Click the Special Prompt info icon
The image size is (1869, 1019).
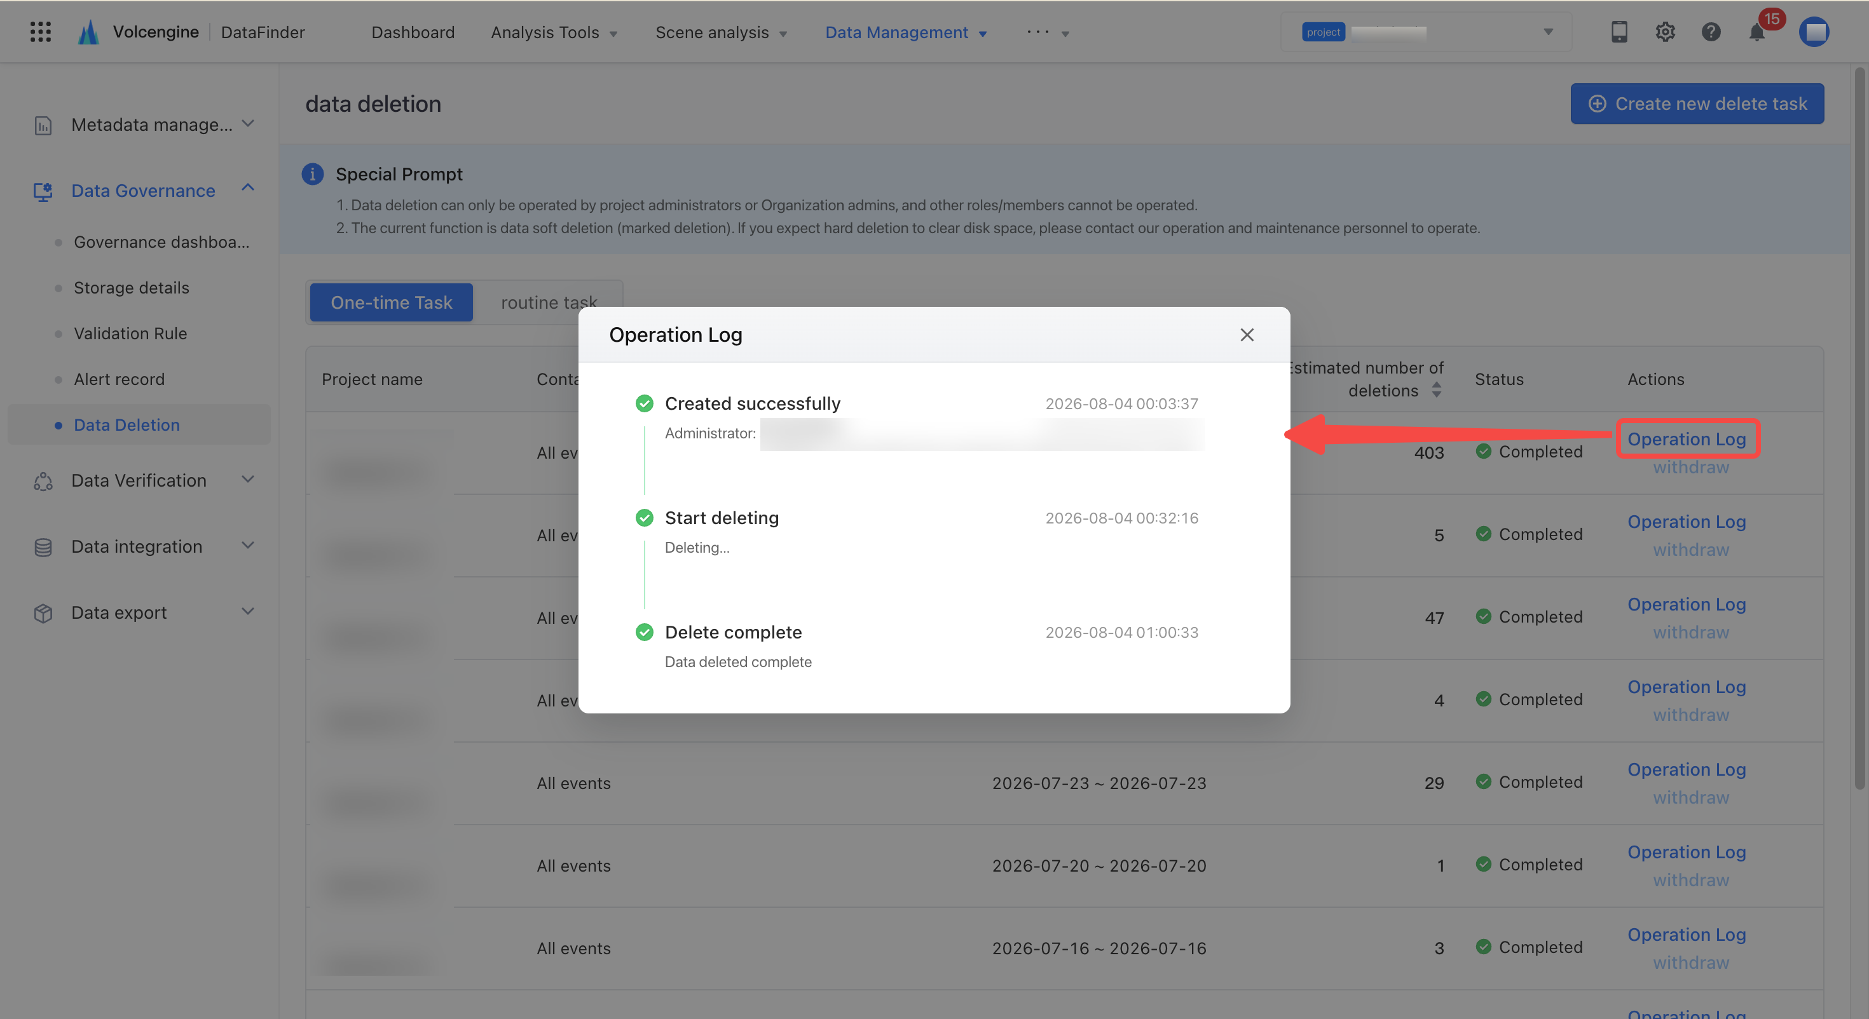click(312, 174)
